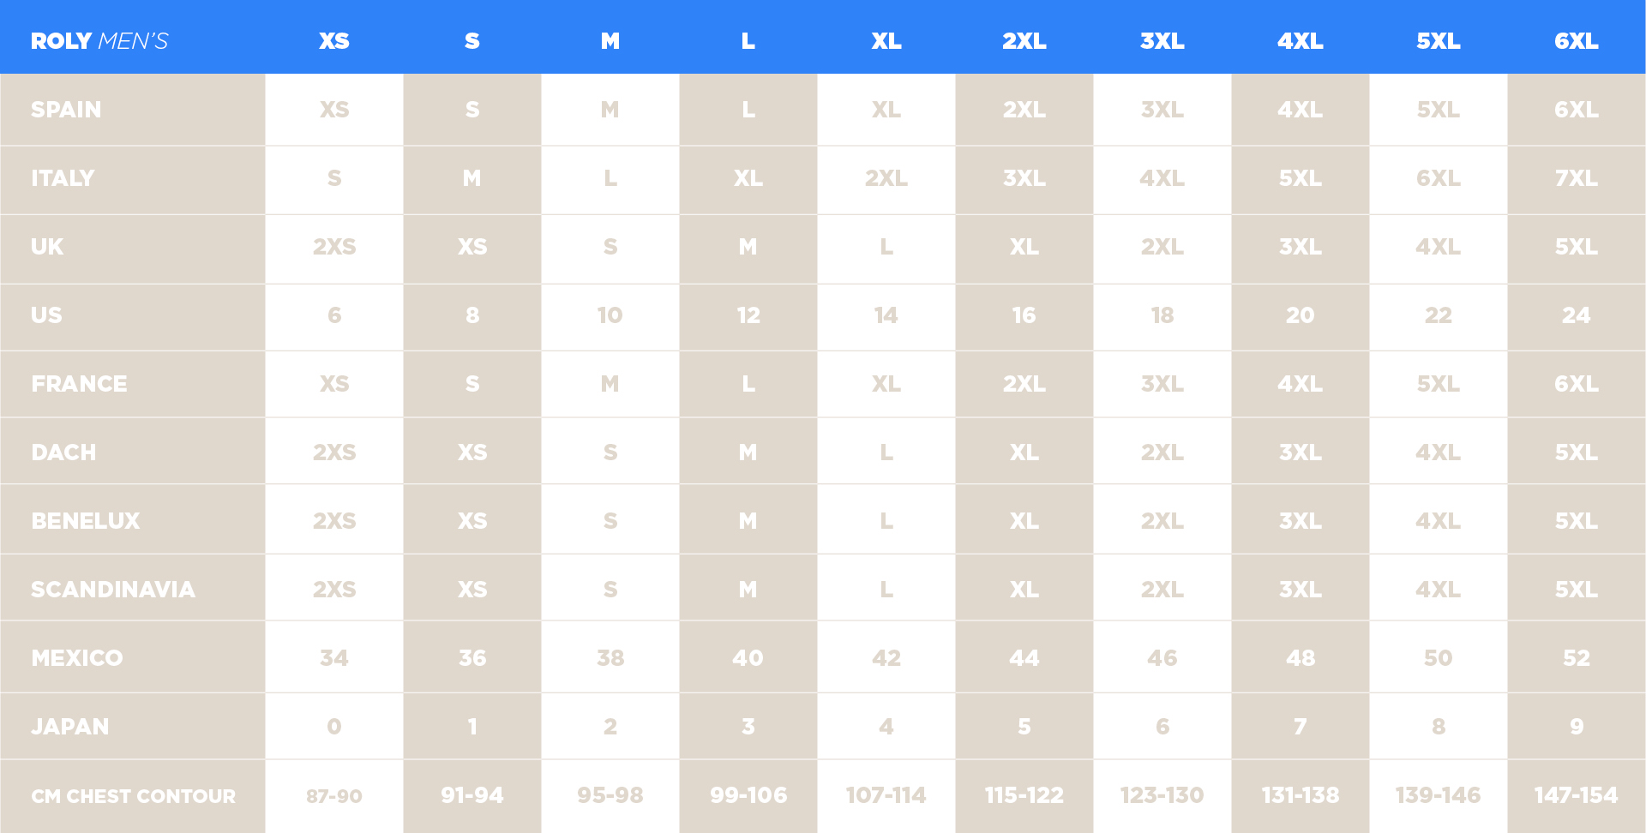Click the 147-154 chest measurement cell

coord(1576,795)
